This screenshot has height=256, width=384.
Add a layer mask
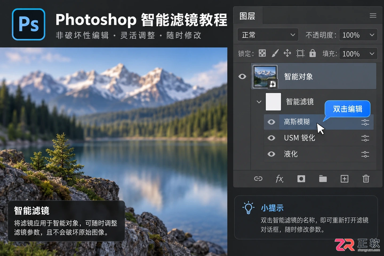tap(301, 179)
